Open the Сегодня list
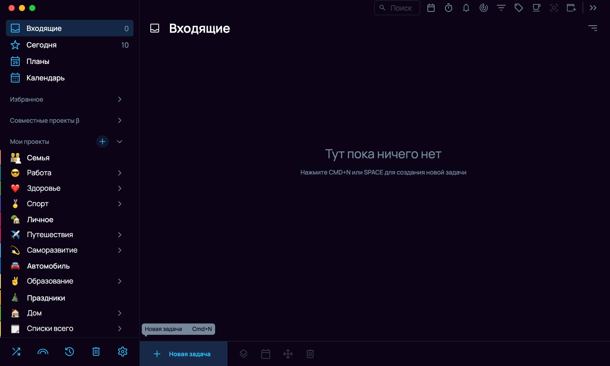610x366 pixels. (x=41, y=45)
